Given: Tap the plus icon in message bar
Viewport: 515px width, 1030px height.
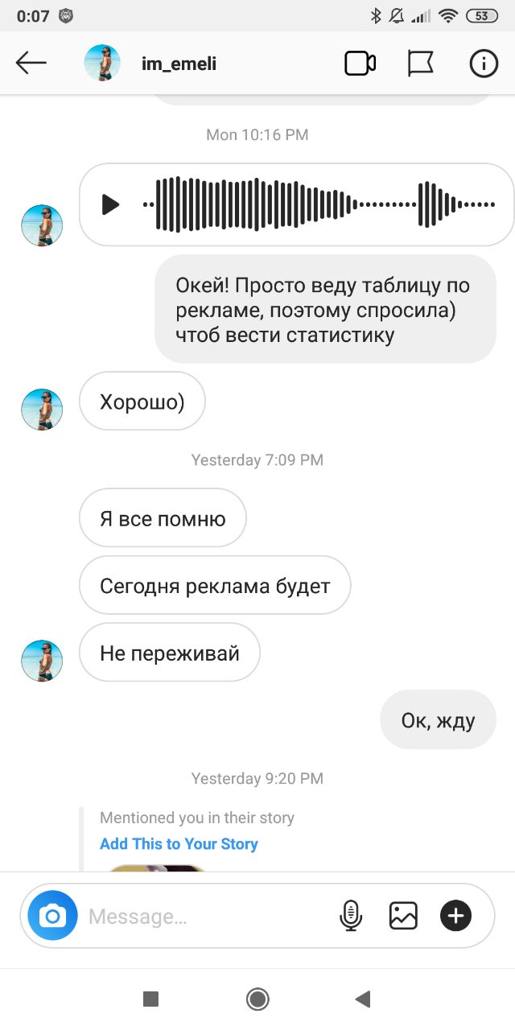Looking at the screenshot, I should pos(455,916).
